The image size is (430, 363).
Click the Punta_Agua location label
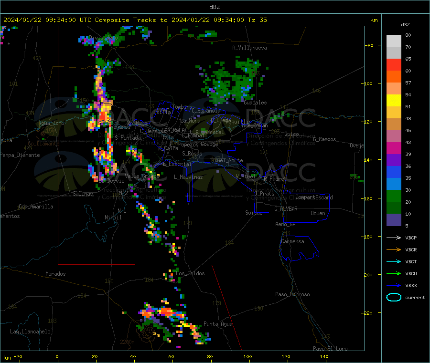tap(218, 324)
